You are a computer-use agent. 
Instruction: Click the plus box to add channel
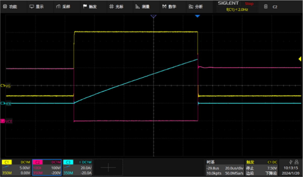pyautogui.click(x=108, y=167)
